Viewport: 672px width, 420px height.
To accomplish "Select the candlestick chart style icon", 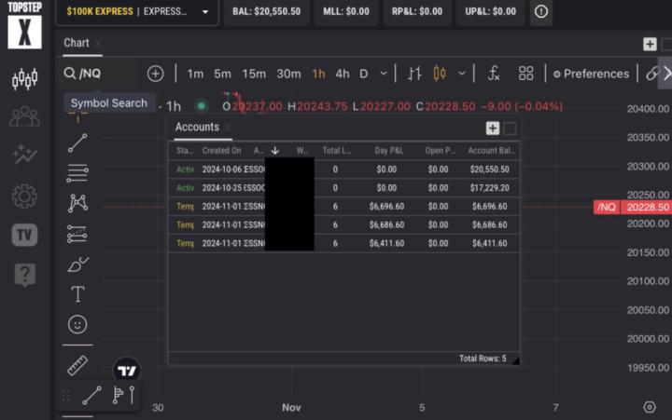I will (440, 74).
